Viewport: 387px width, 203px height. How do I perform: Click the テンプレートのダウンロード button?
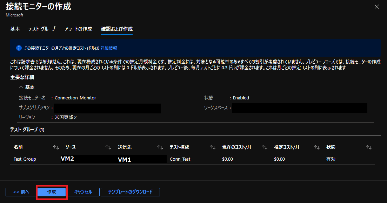[x=130, y=192]
